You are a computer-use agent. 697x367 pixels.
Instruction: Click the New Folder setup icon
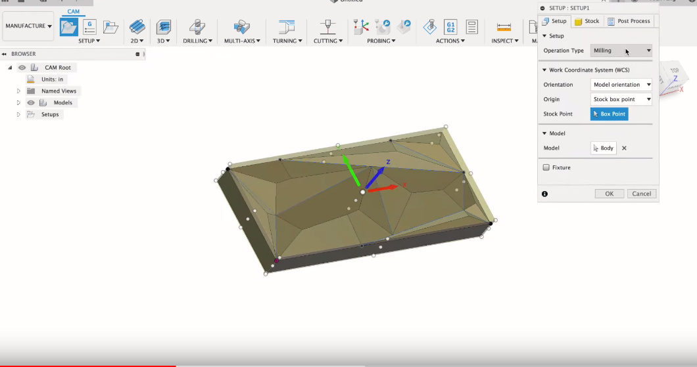pos(110,27)
